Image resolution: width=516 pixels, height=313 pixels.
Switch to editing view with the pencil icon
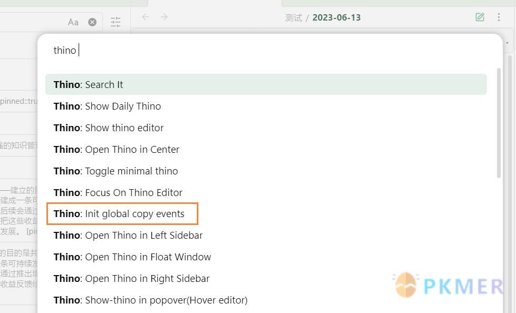click(x=480, y=17)
